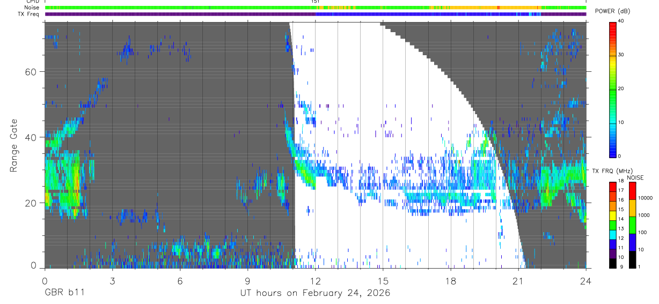The height and width of the screenshot is (304, 659).
Task: Click the "40" tick on the Range Gate axis
Action: tap(32, 137)
